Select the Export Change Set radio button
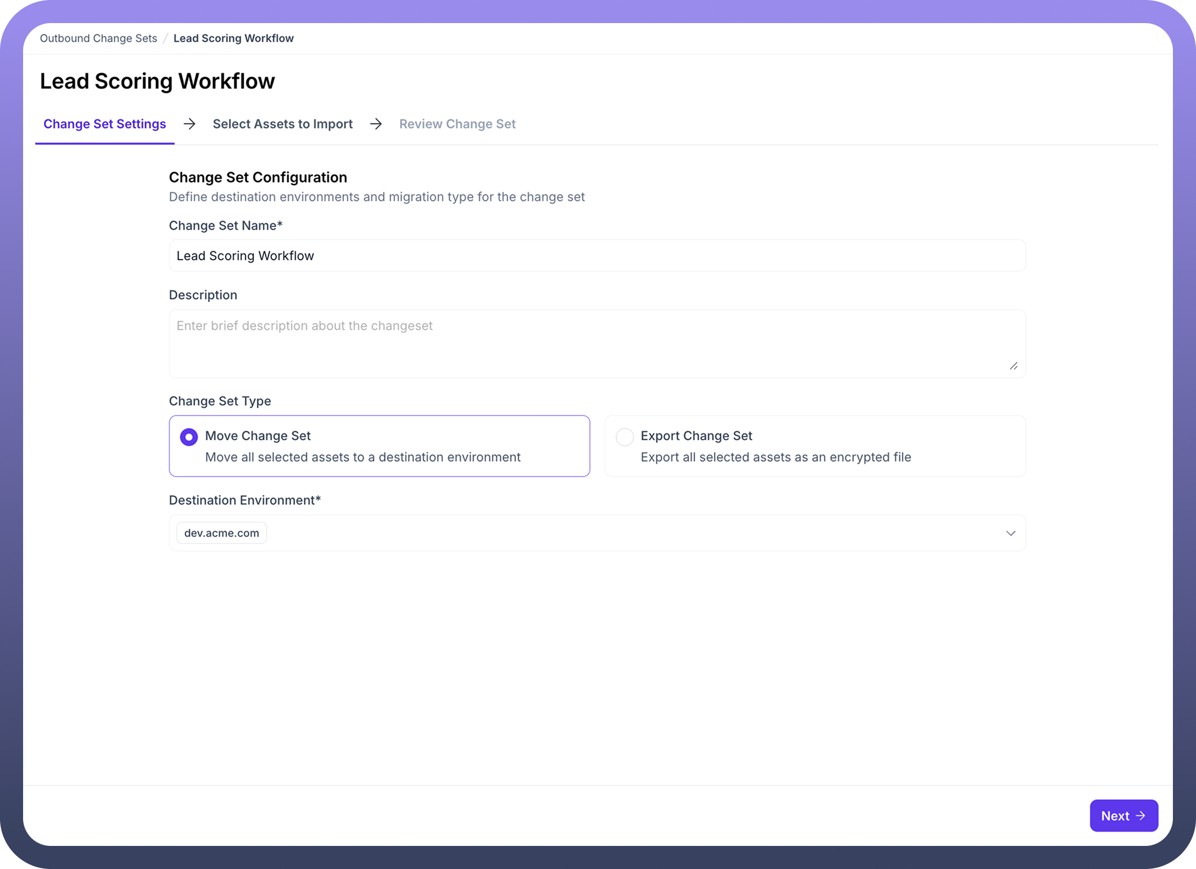Image resolution: width=1196 pixels, height=869 pixels. (x=625, y=437)
